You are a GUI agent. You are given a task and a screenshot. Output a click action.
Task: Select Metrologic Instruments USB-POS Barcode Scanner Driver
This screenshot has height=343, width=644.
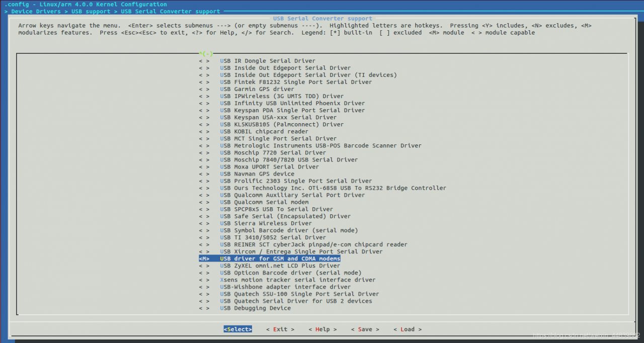click(321, 146)
